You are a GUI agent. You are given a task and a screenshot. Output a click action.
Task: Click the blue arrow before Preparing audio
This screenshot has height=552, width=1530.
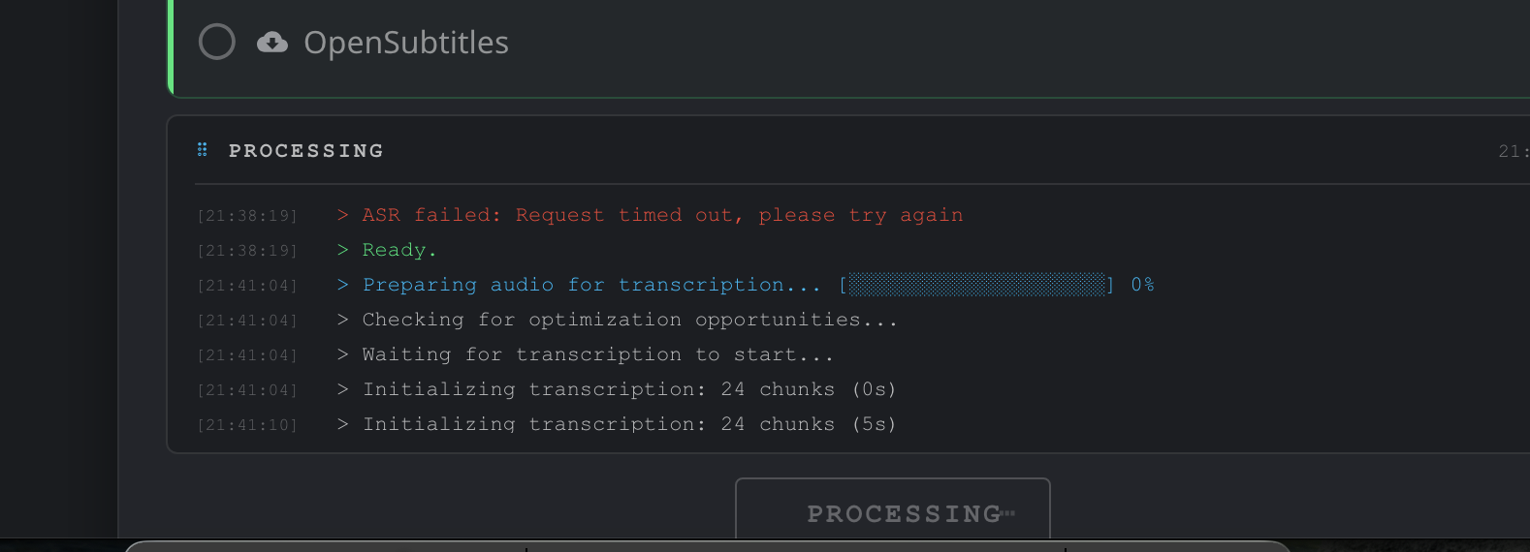pos(342,285)
